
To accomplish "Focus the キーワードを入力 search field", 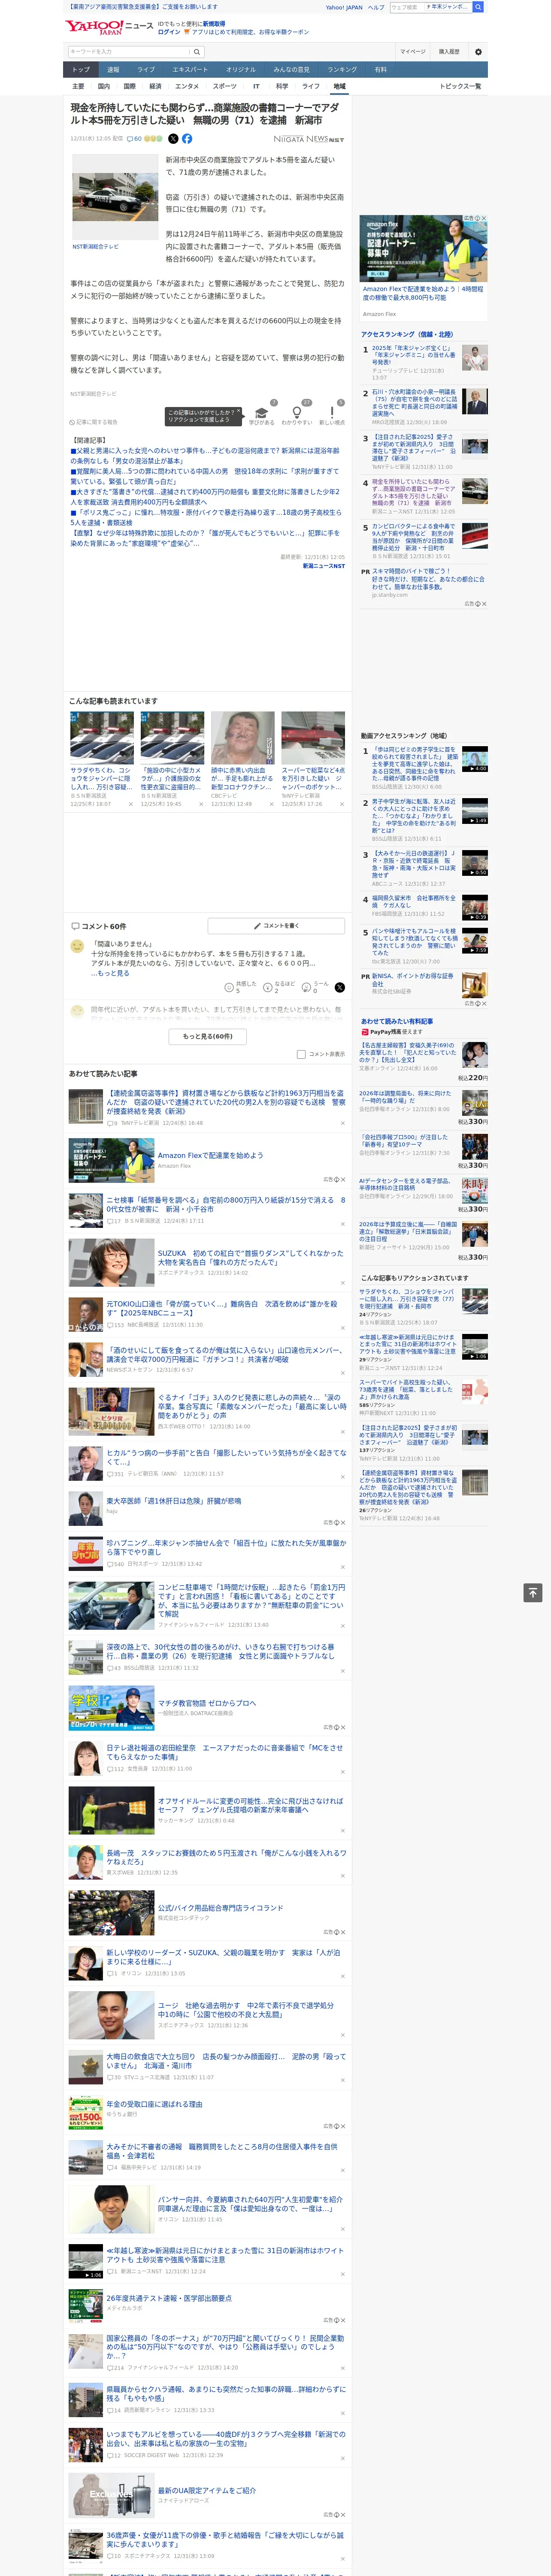I will click(128, 52).
